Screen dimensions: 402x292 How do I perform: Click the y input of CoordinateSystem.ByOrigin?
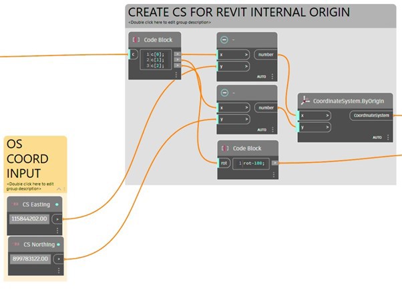315,127
